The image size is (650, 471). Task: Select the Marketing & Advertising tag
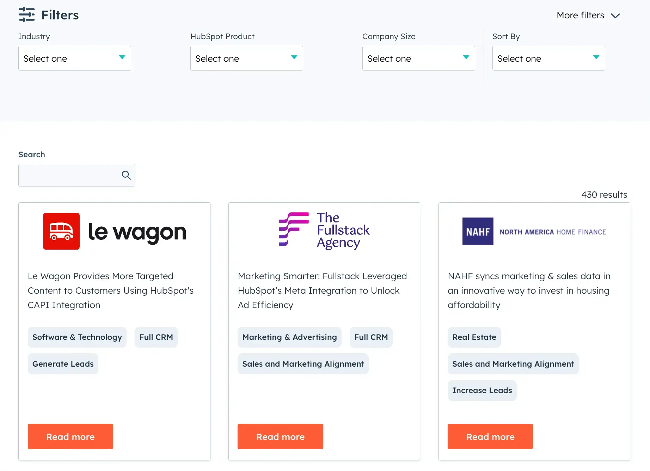tap(289, 337)
